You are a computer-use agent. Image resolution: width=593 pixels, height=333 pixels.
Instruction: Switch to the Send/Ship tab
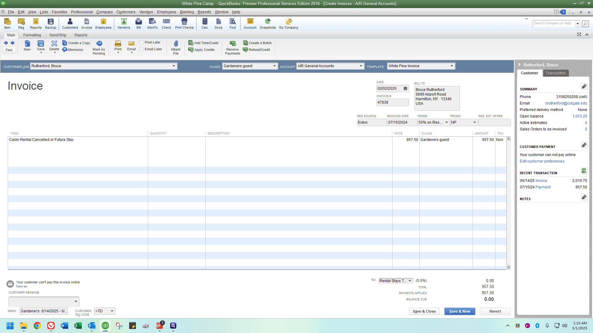tap(58, 35)
